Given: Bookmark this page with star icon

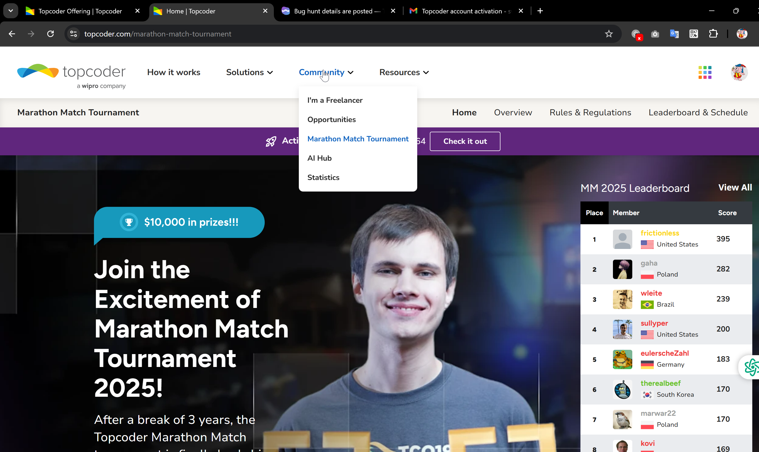Looking at the screenshot, I should click(x=609, y=34).
